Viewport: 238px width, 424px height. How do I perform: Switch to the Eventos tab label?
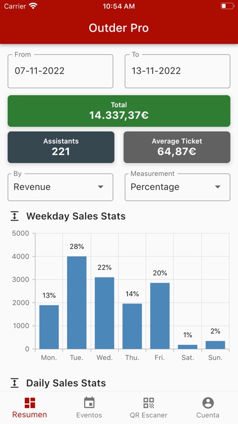(x=89, y=416)
